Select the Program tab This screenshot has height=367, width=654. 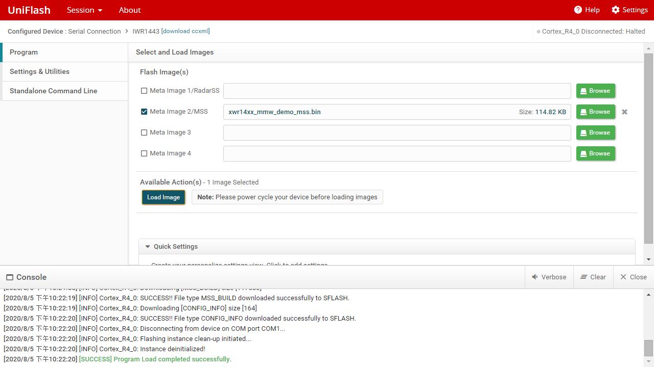click(64, 52)
